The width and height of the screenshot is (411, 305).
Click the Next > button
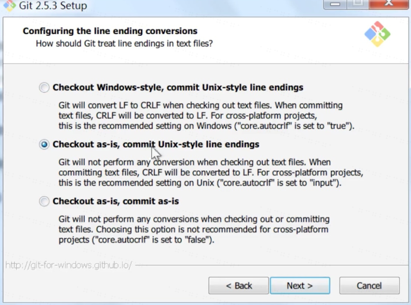coord(300,286)
